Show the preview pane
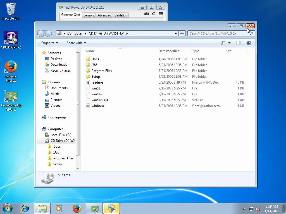286x214 pixels. pyautogui.click(x=239, y=43)
